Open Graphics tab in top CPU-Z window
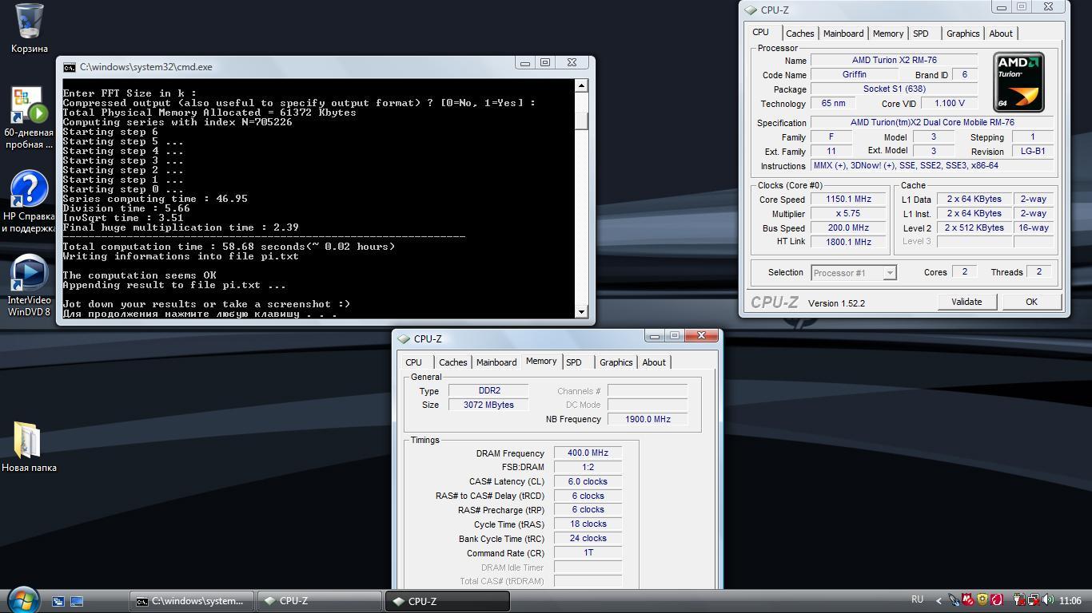 tap(962, 34)
